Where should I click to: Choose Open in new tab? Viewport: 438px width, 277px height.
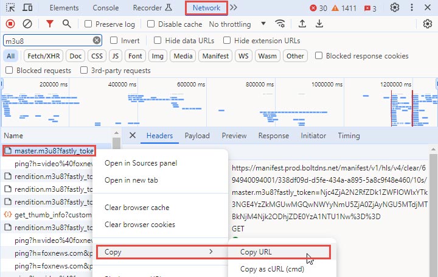(x=131, y=180)
